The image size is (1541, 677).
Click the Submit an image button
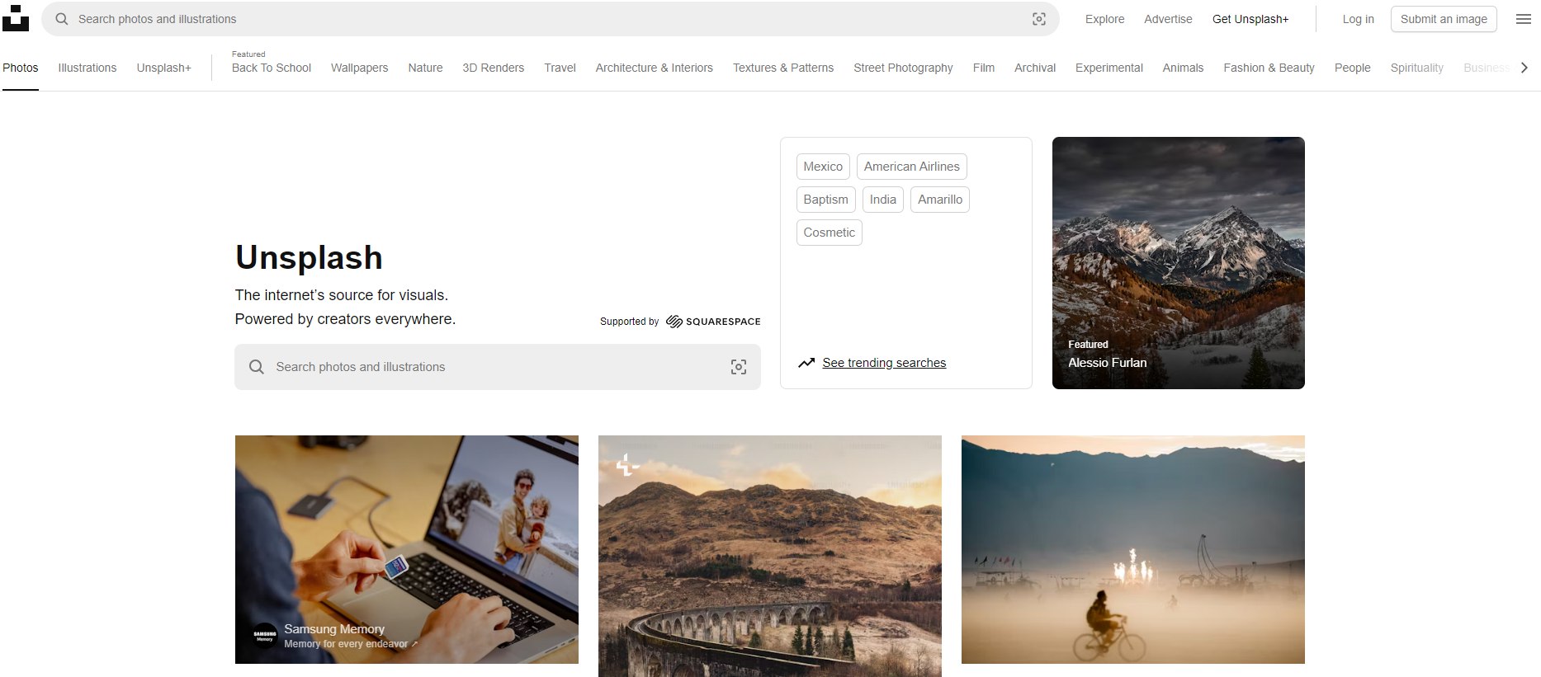coord(1444,19)
